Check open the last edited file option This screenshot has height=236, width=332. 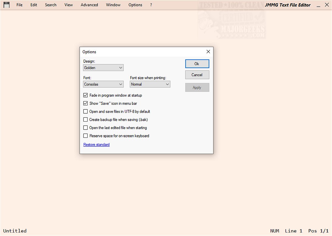tap(85, 128)
